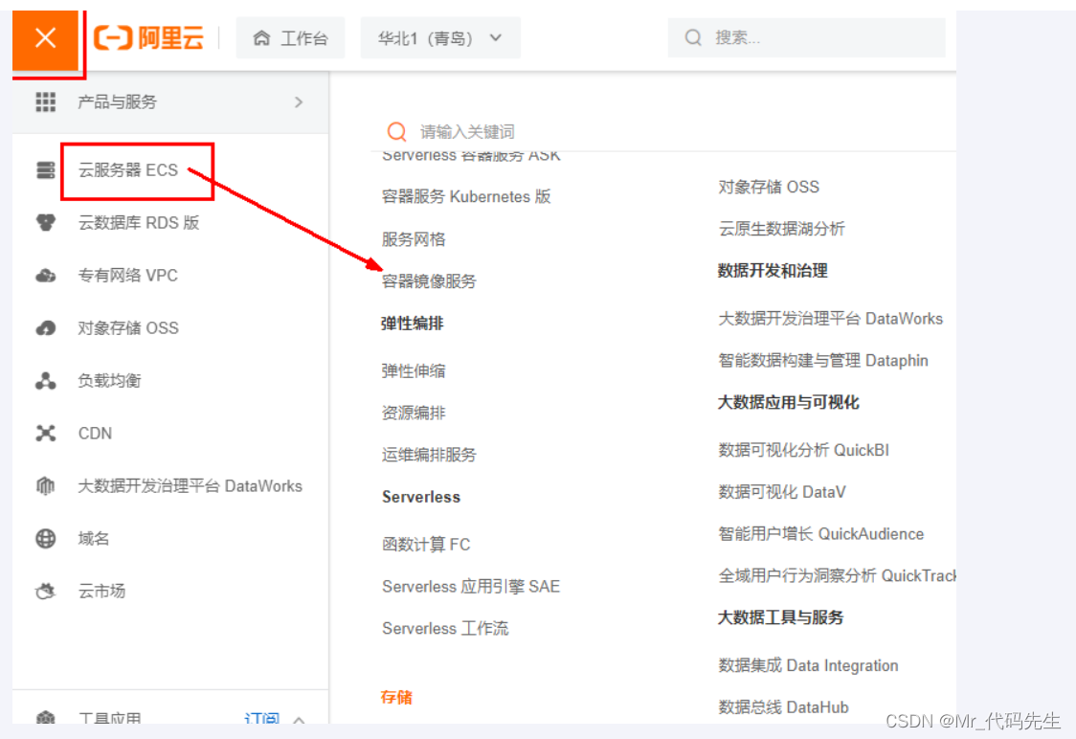Viewport: 1076px width, 739px height.
Task: Click the 弹性编排 category heading
Action: pyautogui.click(x=413, y=324)
